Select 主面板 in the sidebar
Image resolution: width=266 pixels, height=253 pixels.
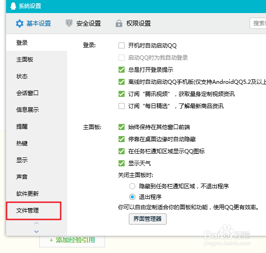pyautogui.click(x=37, y=60)
